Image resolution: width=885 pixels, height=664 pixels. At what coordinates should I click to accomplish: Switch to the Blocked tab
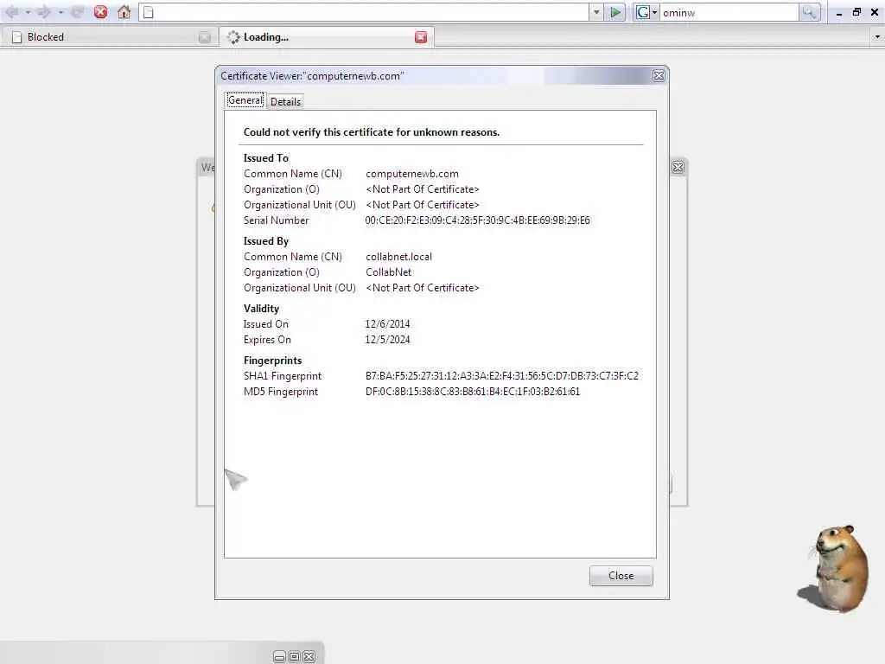click(109, 36)
